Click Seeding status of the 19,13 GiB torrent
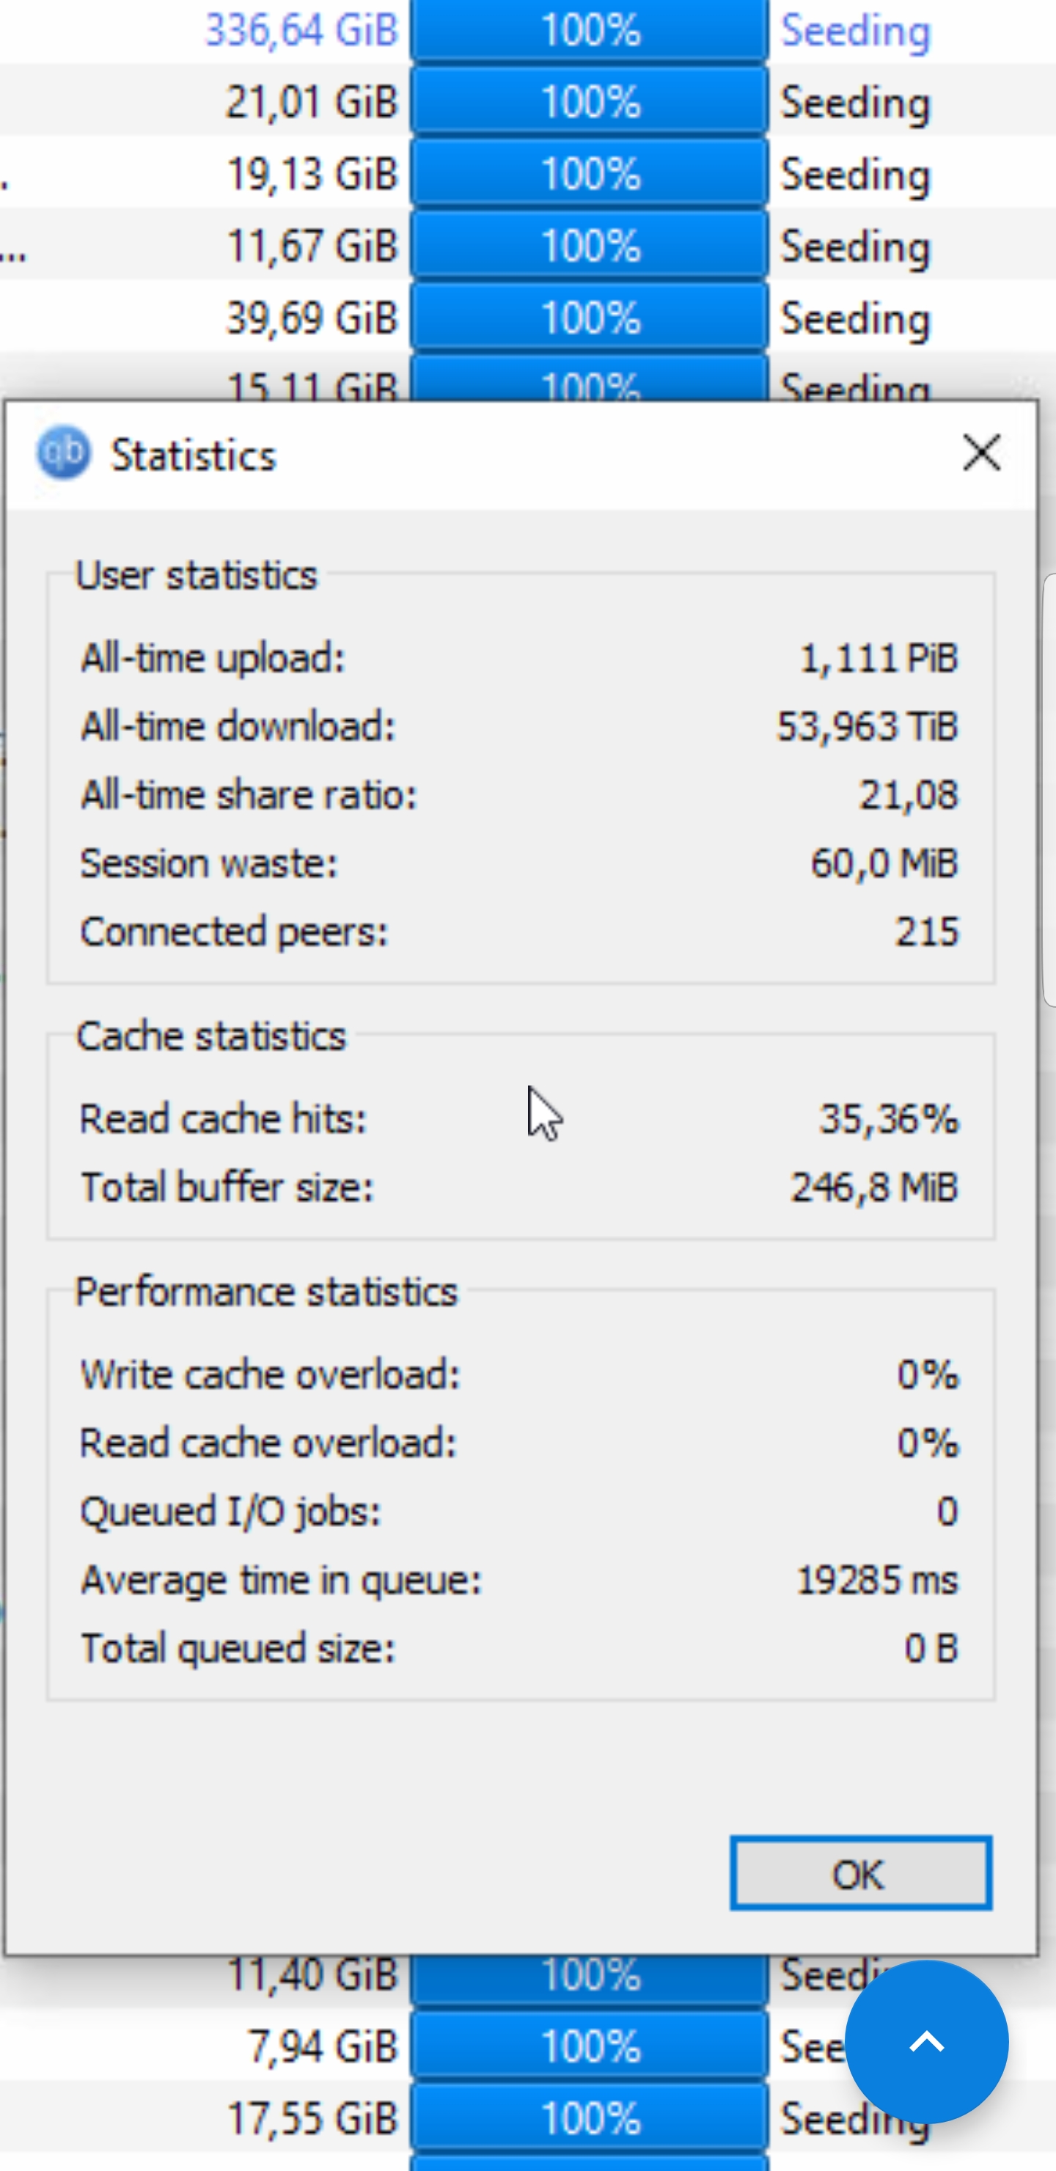Screen dimensions: 1056x2171 (x=855, y=175)
